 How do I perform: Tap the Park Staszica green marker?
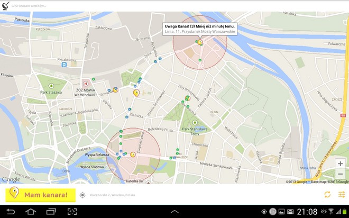[x=51, y=86]
